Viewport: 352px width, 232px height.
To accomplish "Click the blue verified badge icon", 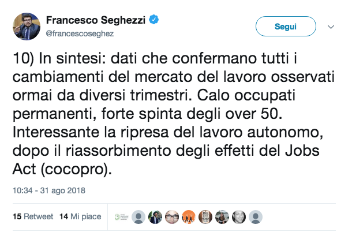I will click(153, 20).
